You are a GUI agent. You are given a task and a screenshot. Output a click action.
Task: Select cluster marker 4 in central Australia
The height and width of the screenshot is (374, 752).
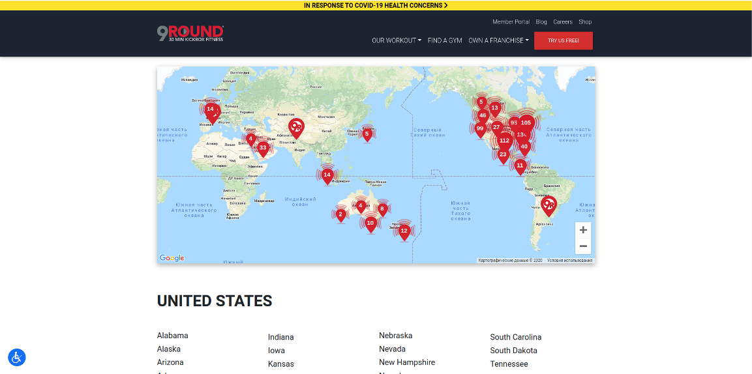tap(361, 207)
